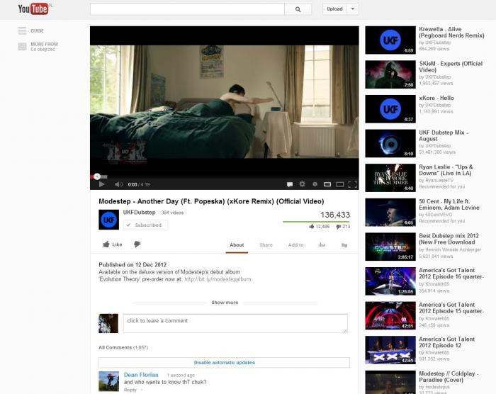Open the bit.ly/modestepalbum link

(218, 279)
